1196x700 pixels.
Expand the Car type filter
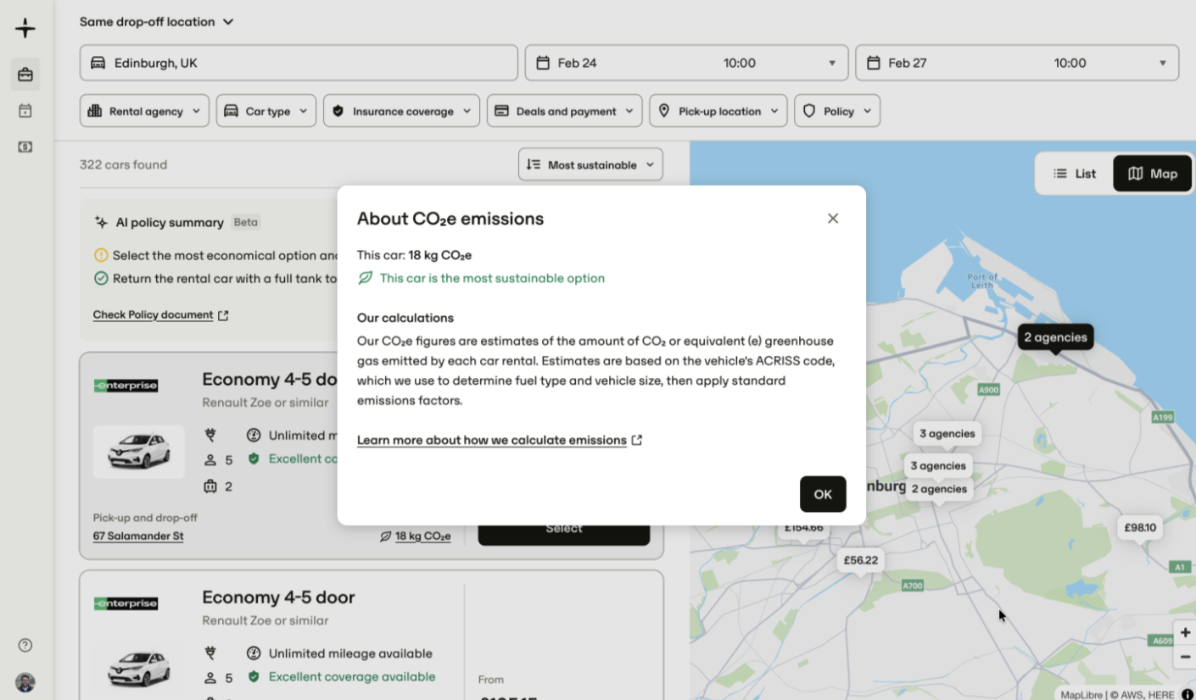(266, 111)
